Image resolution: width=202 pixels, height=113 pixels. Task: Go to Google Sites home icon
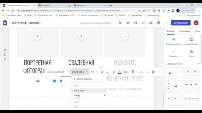click(x=5, y=23)
